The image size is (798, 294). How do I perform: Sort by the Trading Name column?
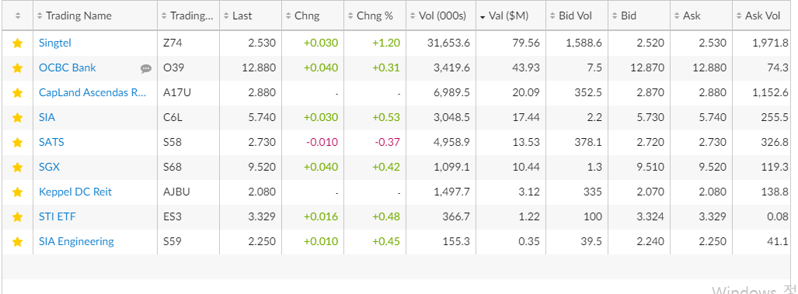tap(95, 16)
